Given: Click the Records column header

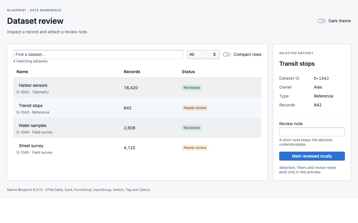Looking at the screenshot, I should click(x=132, y=72).
